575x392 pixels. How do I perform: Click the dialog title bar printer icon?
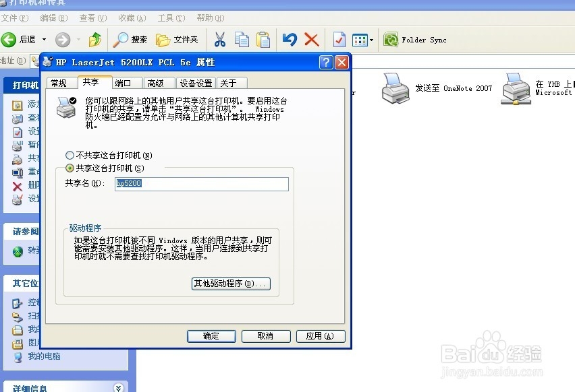[48, 62]
